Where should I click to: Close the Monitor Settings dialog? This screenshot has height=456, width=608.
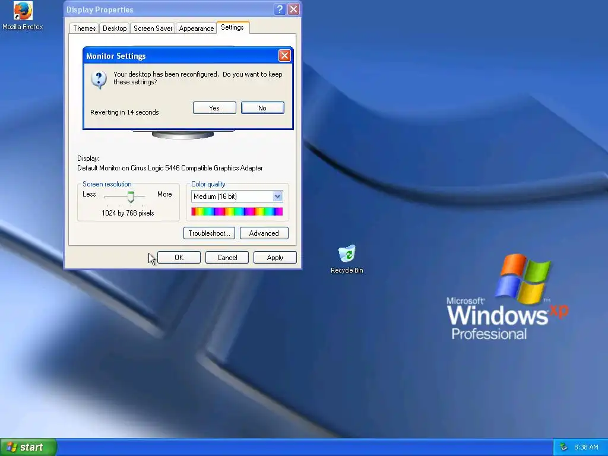point(284,55)
